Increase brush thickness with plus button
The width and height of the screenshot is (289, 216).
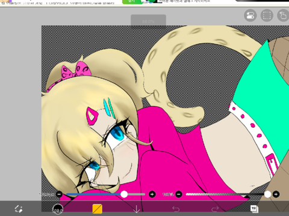pyautogui.click(x=152, y=194)
